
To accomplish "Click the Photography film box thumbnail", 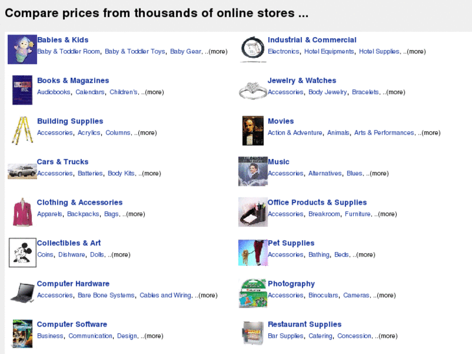I will click(253, 293).
